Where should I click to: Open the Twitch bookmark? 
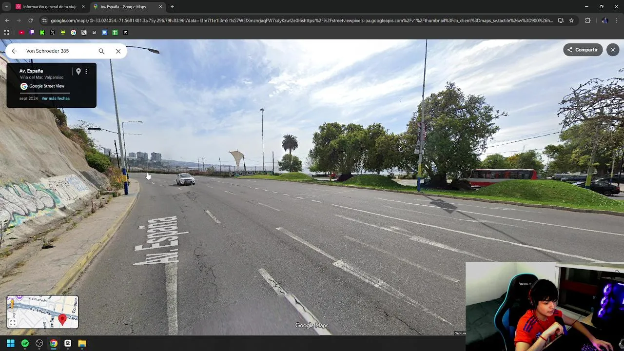32,33
